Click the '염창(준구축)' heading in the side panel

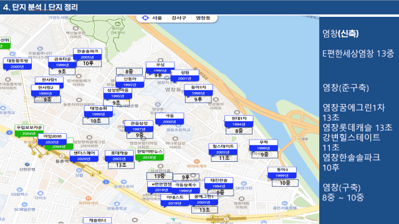point(345,88)
